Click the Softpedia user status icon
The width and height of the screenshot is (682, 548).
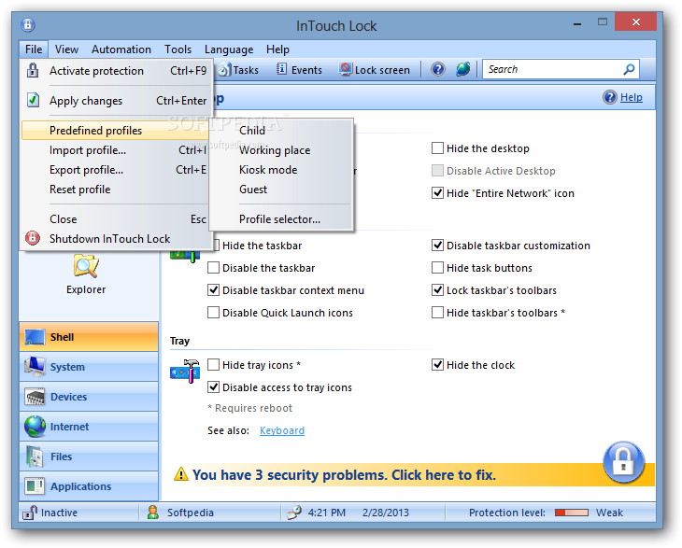[152, 513]
